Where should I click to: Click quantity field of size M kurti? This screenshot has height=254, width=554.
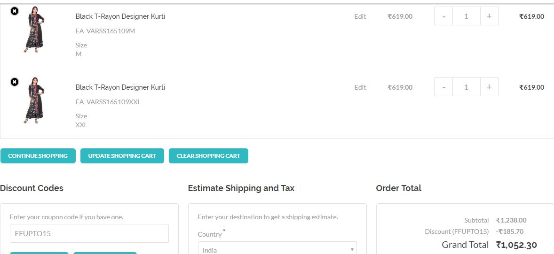click(x=466, y=16)
